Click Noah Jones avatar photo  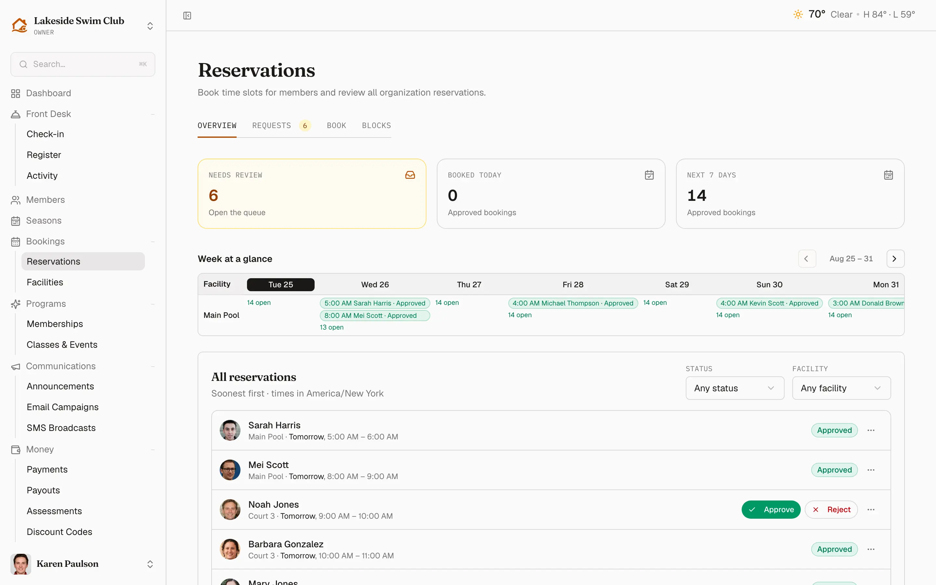click(230, 510)
